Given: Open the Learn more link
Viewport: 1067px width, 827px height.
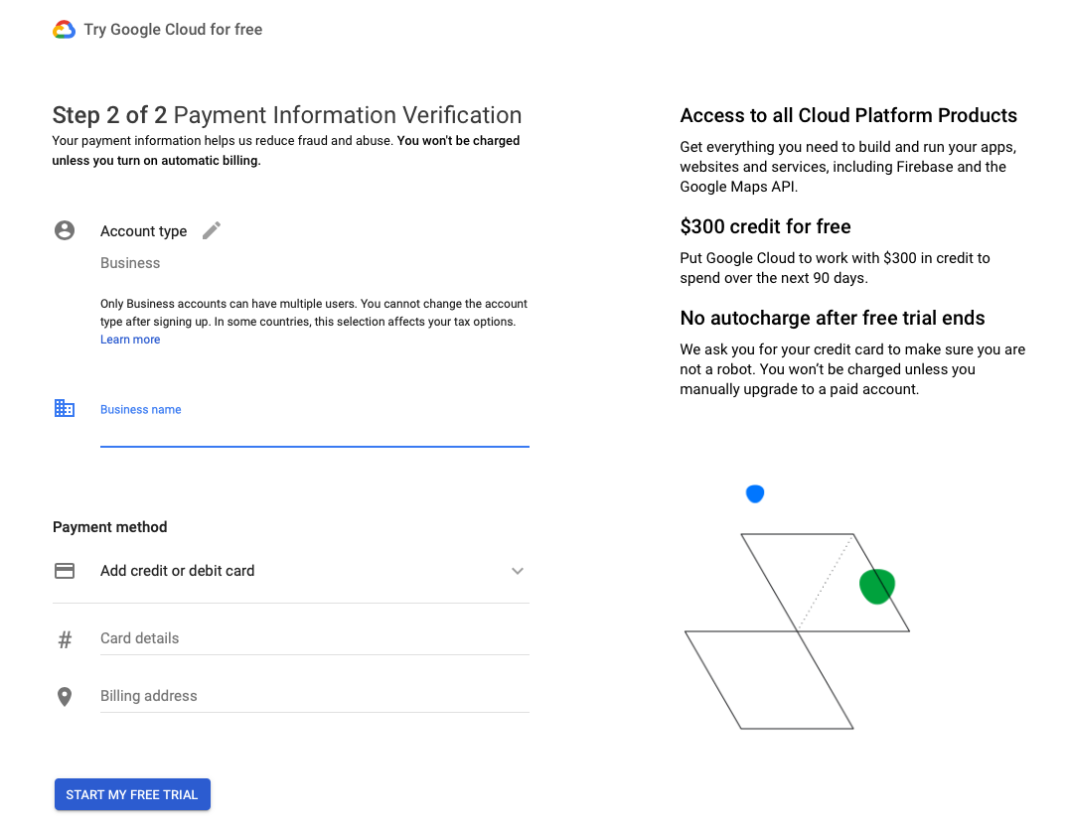Looking at the screenshot, I should point(130,340).
